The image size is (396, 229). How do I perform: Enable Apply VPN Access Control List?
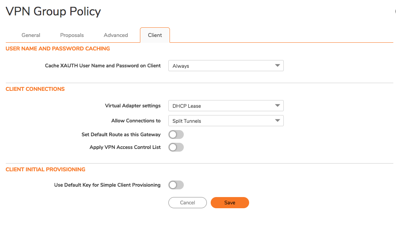click(x=176, y=147)
